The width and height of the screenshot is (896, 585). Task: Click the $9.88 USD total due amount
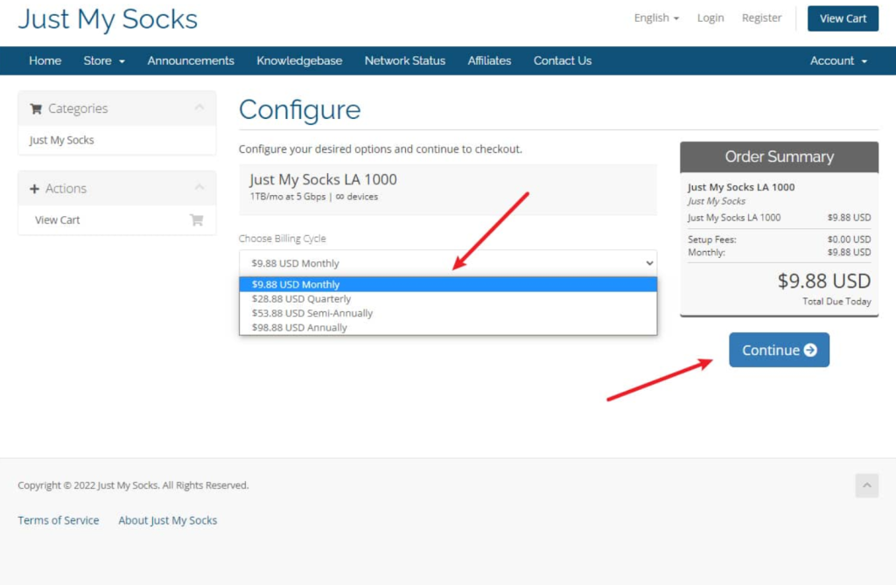tap(824, 281)
